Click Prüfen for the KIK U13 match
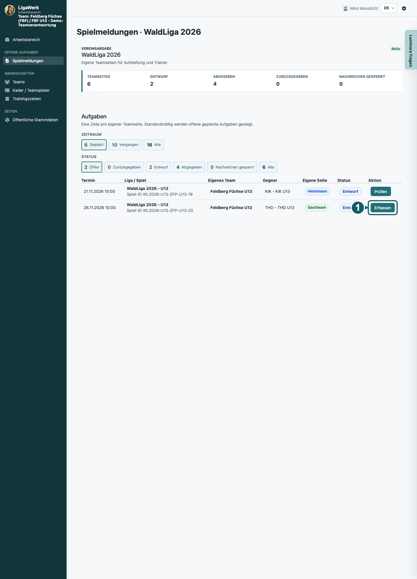 click(381, 191)
